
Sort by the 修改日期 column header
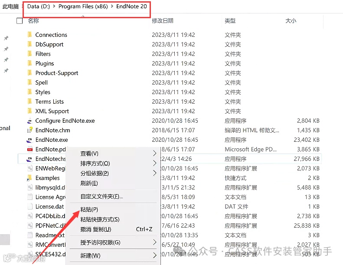click(163, 21)
